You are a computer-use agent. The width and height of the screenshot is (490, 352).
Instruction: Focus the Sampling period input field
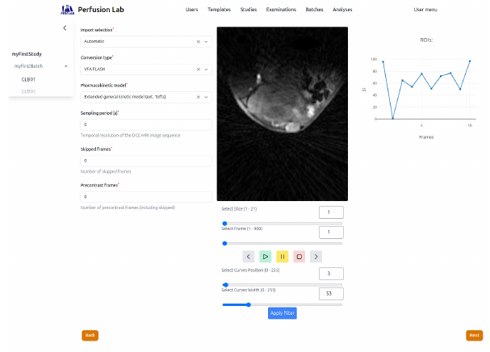pos(146,124)
